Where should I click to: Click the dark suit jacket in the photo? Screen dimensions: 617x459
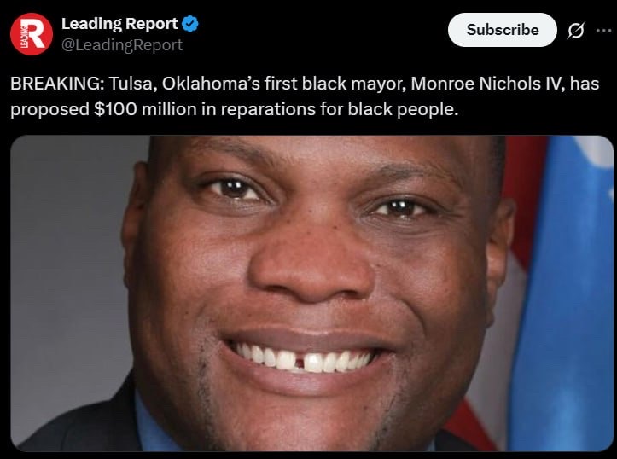pos(79,425)
